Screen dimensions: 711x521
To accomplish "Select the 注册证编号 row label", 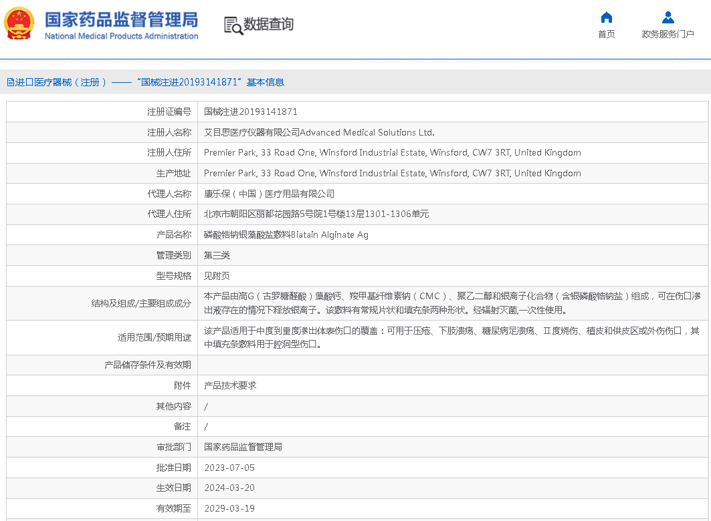I will coord(169,112).
